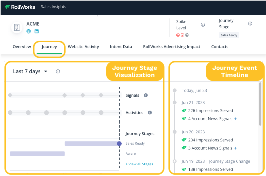Click the ACME building avatar icon
This screenshot has width=266, height=176.
[x=17, y=27]
